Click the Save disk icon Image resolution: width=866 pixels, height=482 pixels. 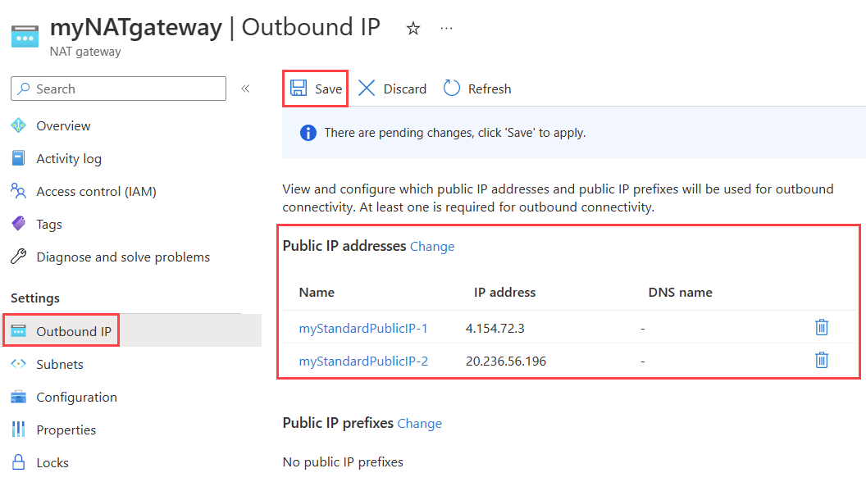click(x=299, y=89)
